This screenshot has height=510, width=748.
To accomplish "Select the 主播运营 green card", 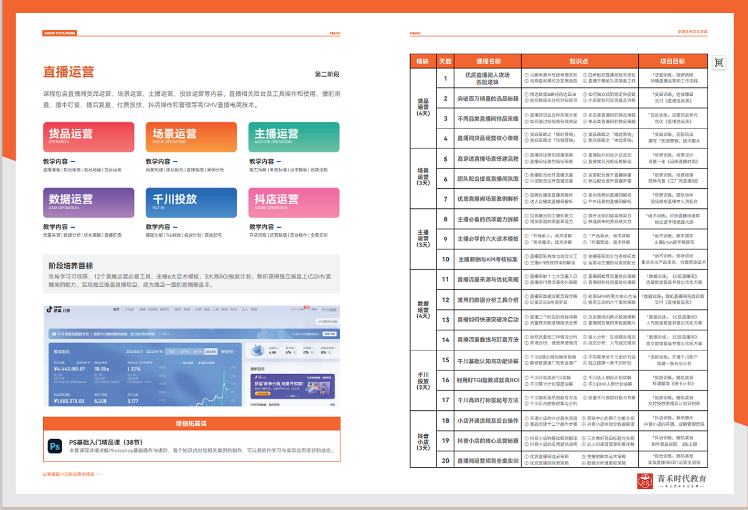I will (294, 137).
